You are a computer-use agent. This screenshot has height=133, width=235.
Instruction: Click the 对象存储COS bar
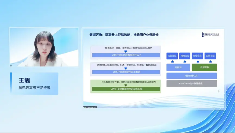click(x=192, y=76)
